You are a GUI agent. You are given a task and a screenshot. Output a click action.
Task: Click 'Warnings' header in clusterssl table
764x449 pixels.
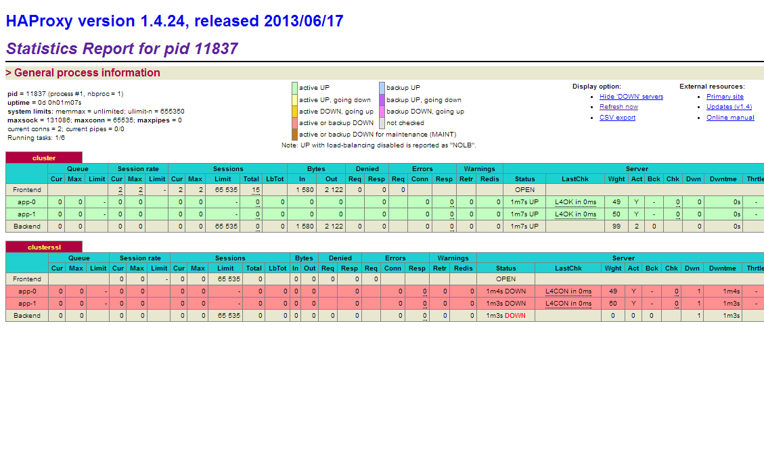click(x=453, y=258)
